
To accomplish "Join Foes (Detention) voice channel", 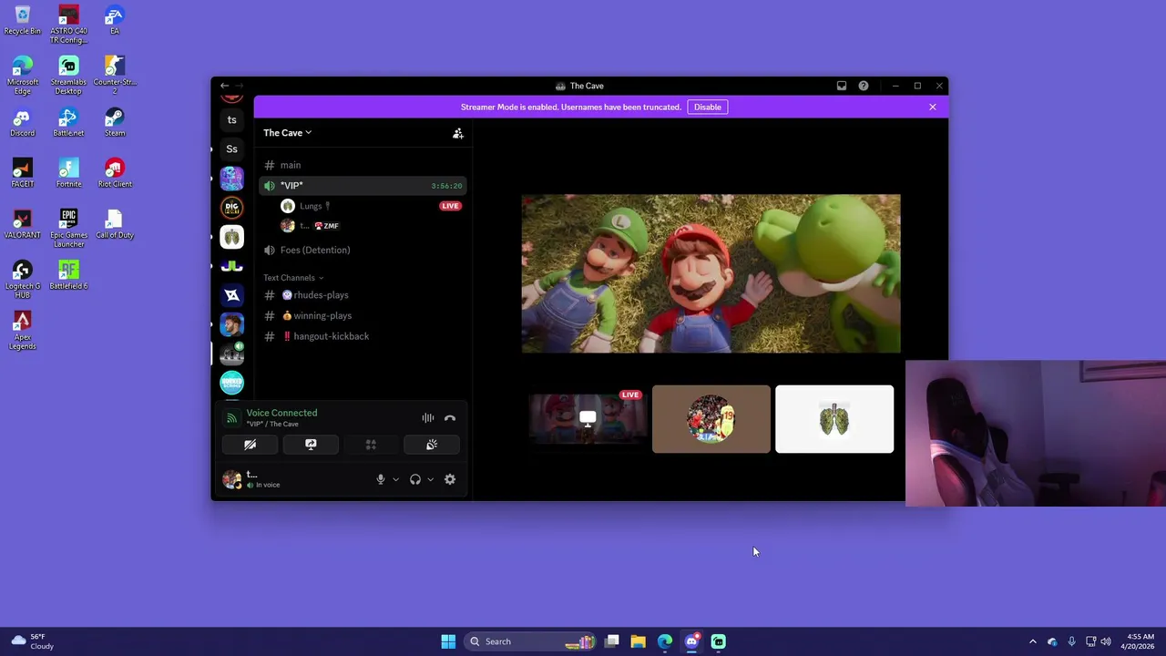I will coord(363,250).
